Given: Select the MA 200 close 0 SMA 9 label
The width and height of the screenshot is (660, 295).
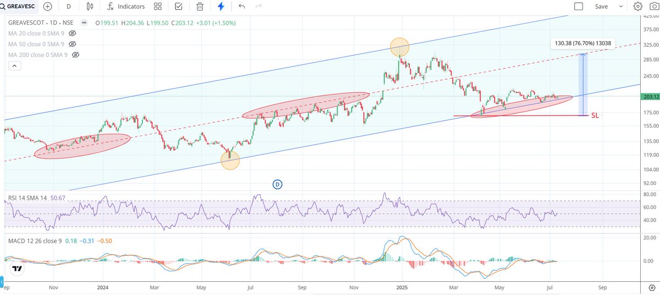Looking at the screenshot, I should tap(38, 54).
